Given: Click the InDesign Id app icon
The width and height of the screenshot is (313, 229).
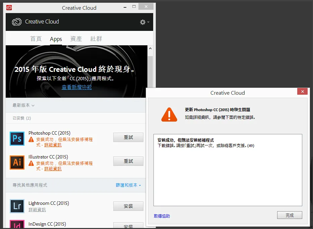Looking at the screenshot, I should 17,224.
